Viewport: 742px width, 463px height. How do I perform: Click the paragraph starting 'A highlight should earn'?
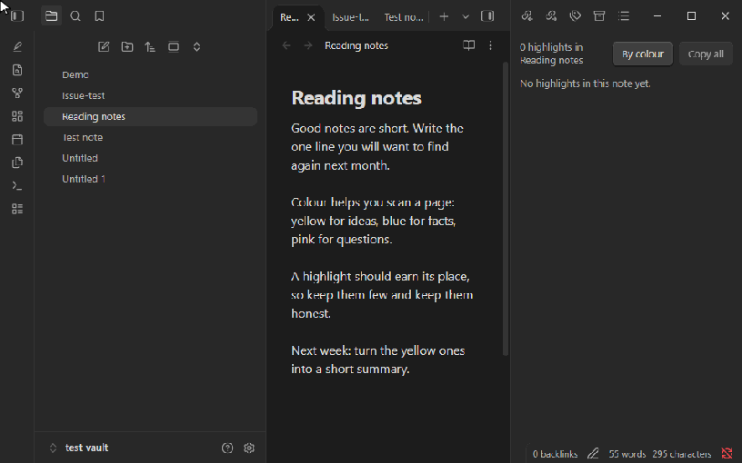tap(382, 295)
